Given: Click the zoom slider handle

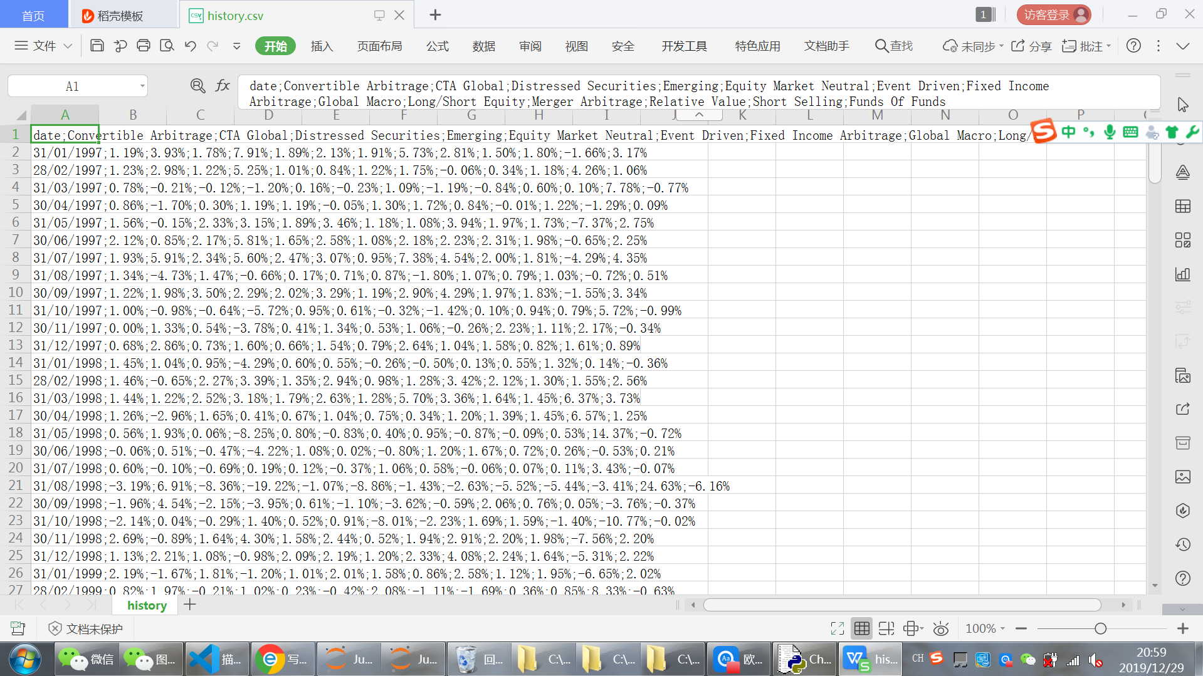Looking at the screenshot, I should tap(1100, 628).
